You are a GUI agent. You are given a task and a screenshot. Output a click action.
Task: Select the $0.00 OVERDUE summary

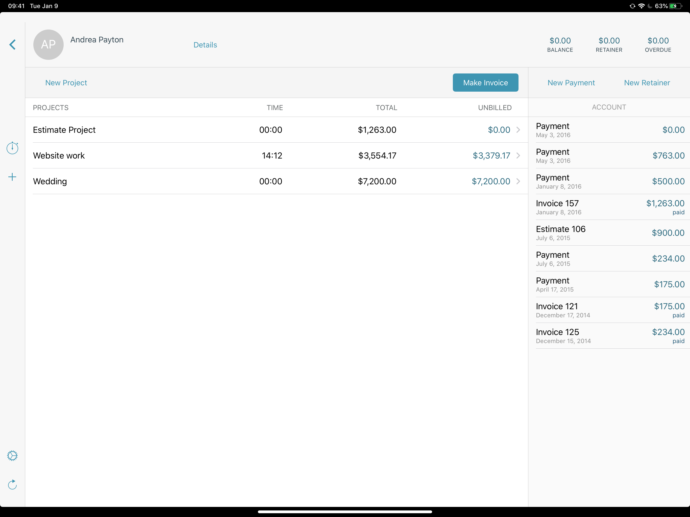tap(658, 45)
